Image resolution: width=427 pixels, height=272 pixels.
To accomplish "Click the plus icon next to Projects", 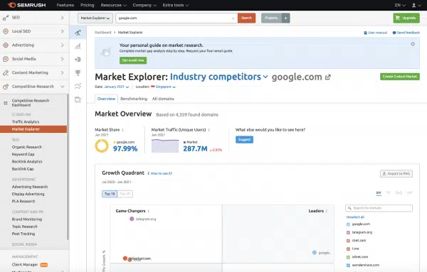I will tap(285, 18).
